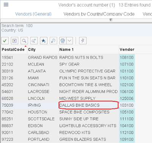Select vendor number 111100
This screenshot has height=143, width=152.
click(127, 119)
